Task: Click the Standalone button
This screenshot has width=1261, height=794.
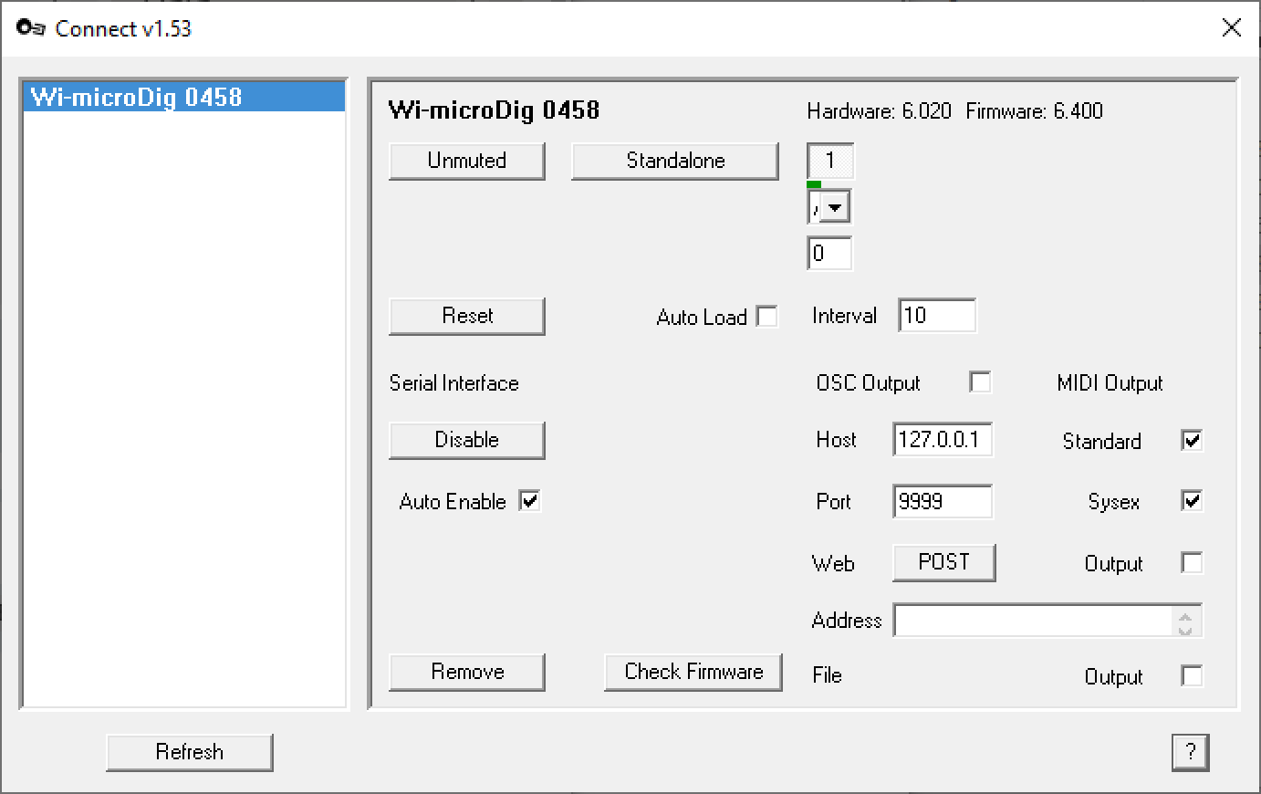Action: click(x=675, y=161)
